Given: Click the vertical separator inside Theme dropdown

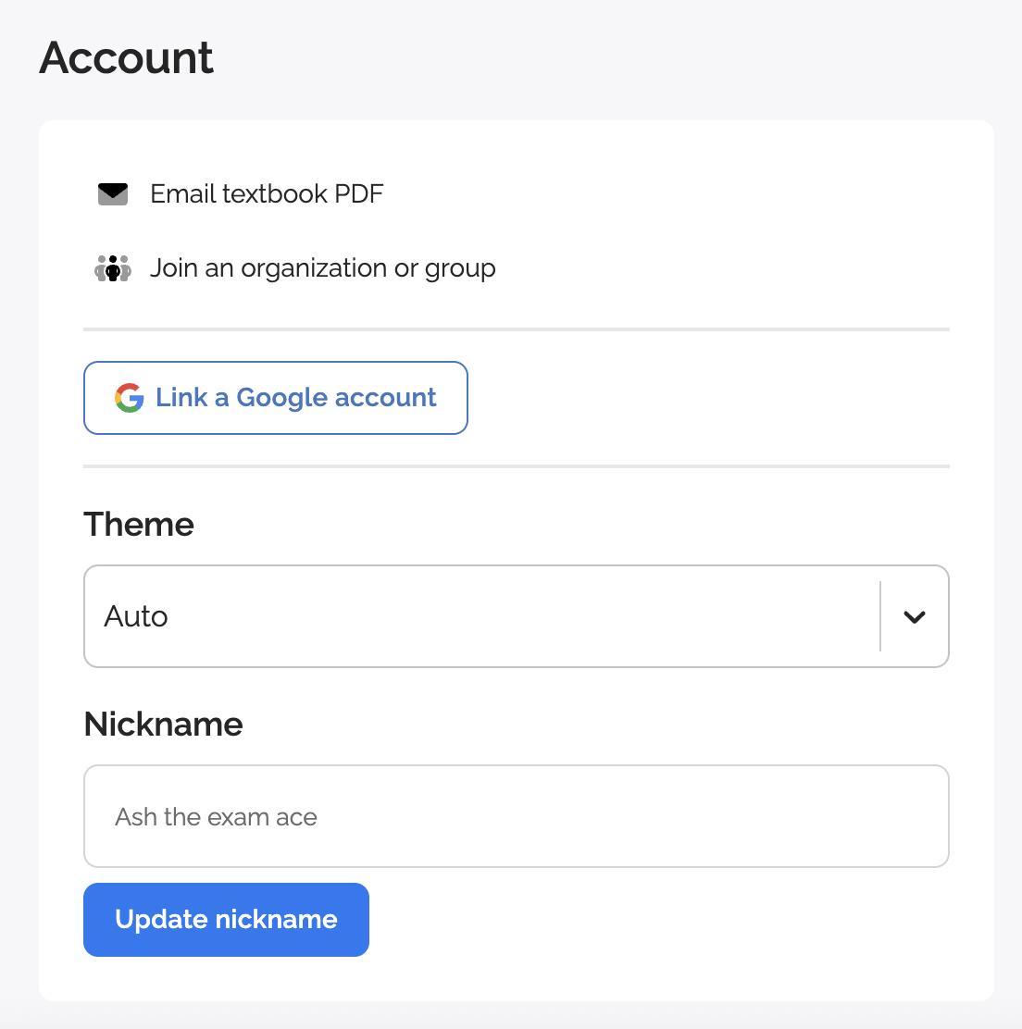Looking at the screenshot, I should click(880, 617).
